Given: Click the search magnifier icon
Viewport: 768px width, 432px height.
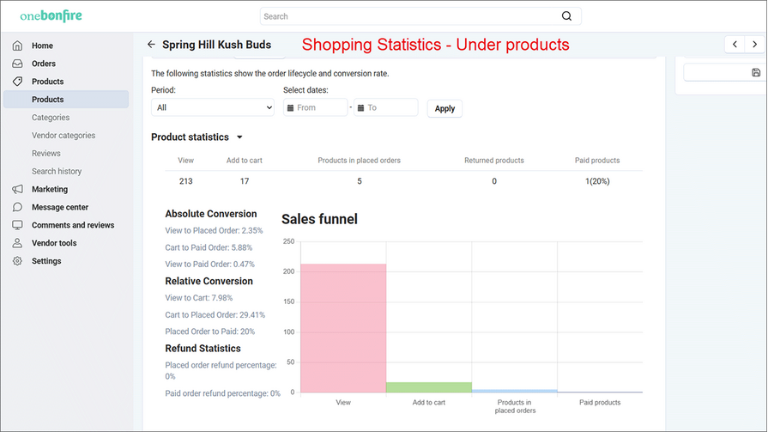Looking at the screenshot, I should 566,16.
